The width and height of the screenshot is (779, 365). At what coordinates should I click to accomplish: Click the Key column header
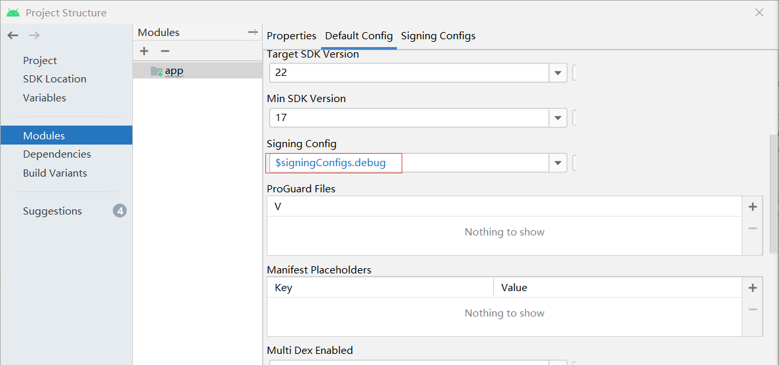coord(380,288)
